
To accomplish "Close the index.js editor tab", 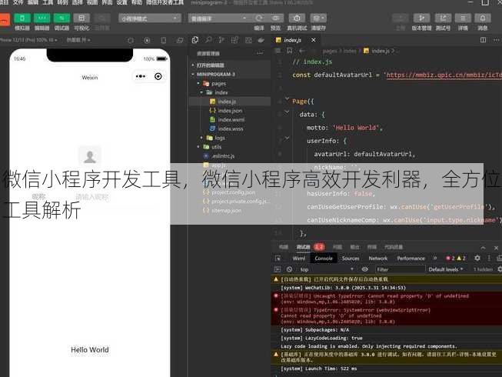I will pos(314,40).
